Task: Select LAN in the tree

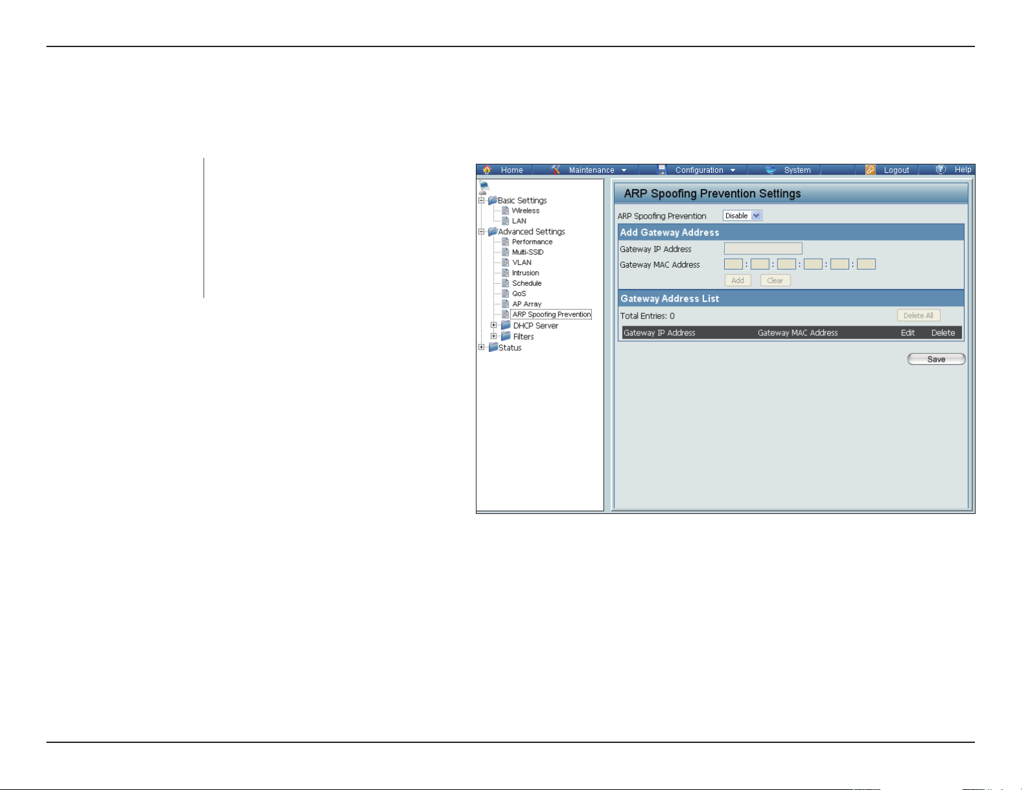Action: coord(519,221)
